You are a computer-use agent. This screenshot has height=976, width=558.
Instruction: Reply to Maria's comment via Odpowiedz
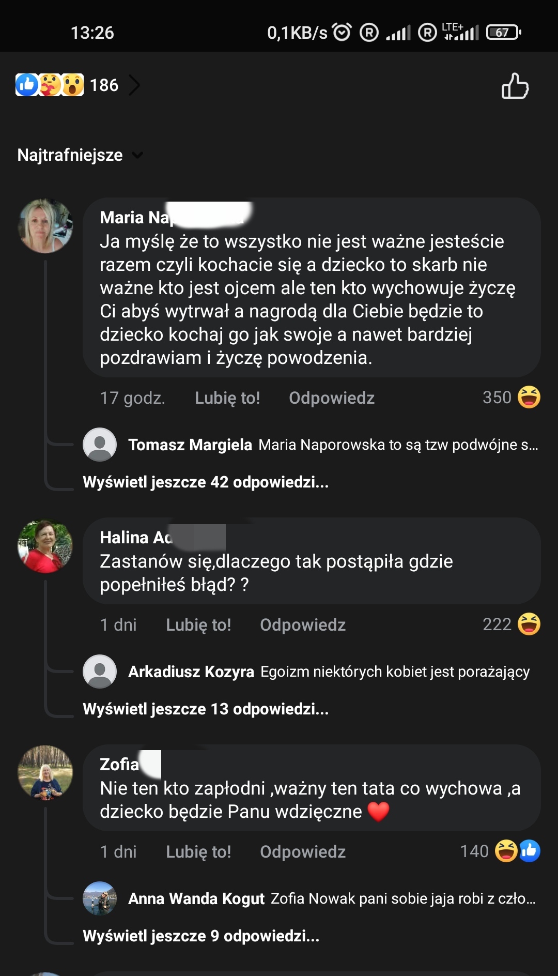tap(332, 398)
